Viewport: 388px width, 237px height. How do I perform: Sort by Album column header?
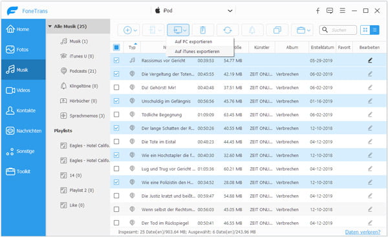292,47
